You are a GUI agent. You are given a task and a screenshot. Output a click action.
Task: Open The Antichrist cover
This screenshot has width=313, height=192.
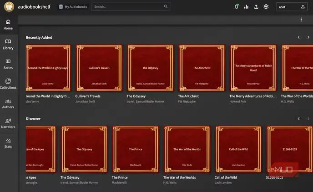[202, 68]
